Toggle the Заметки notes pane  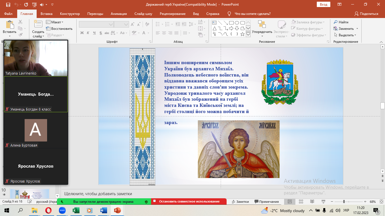tap(240, 202)
